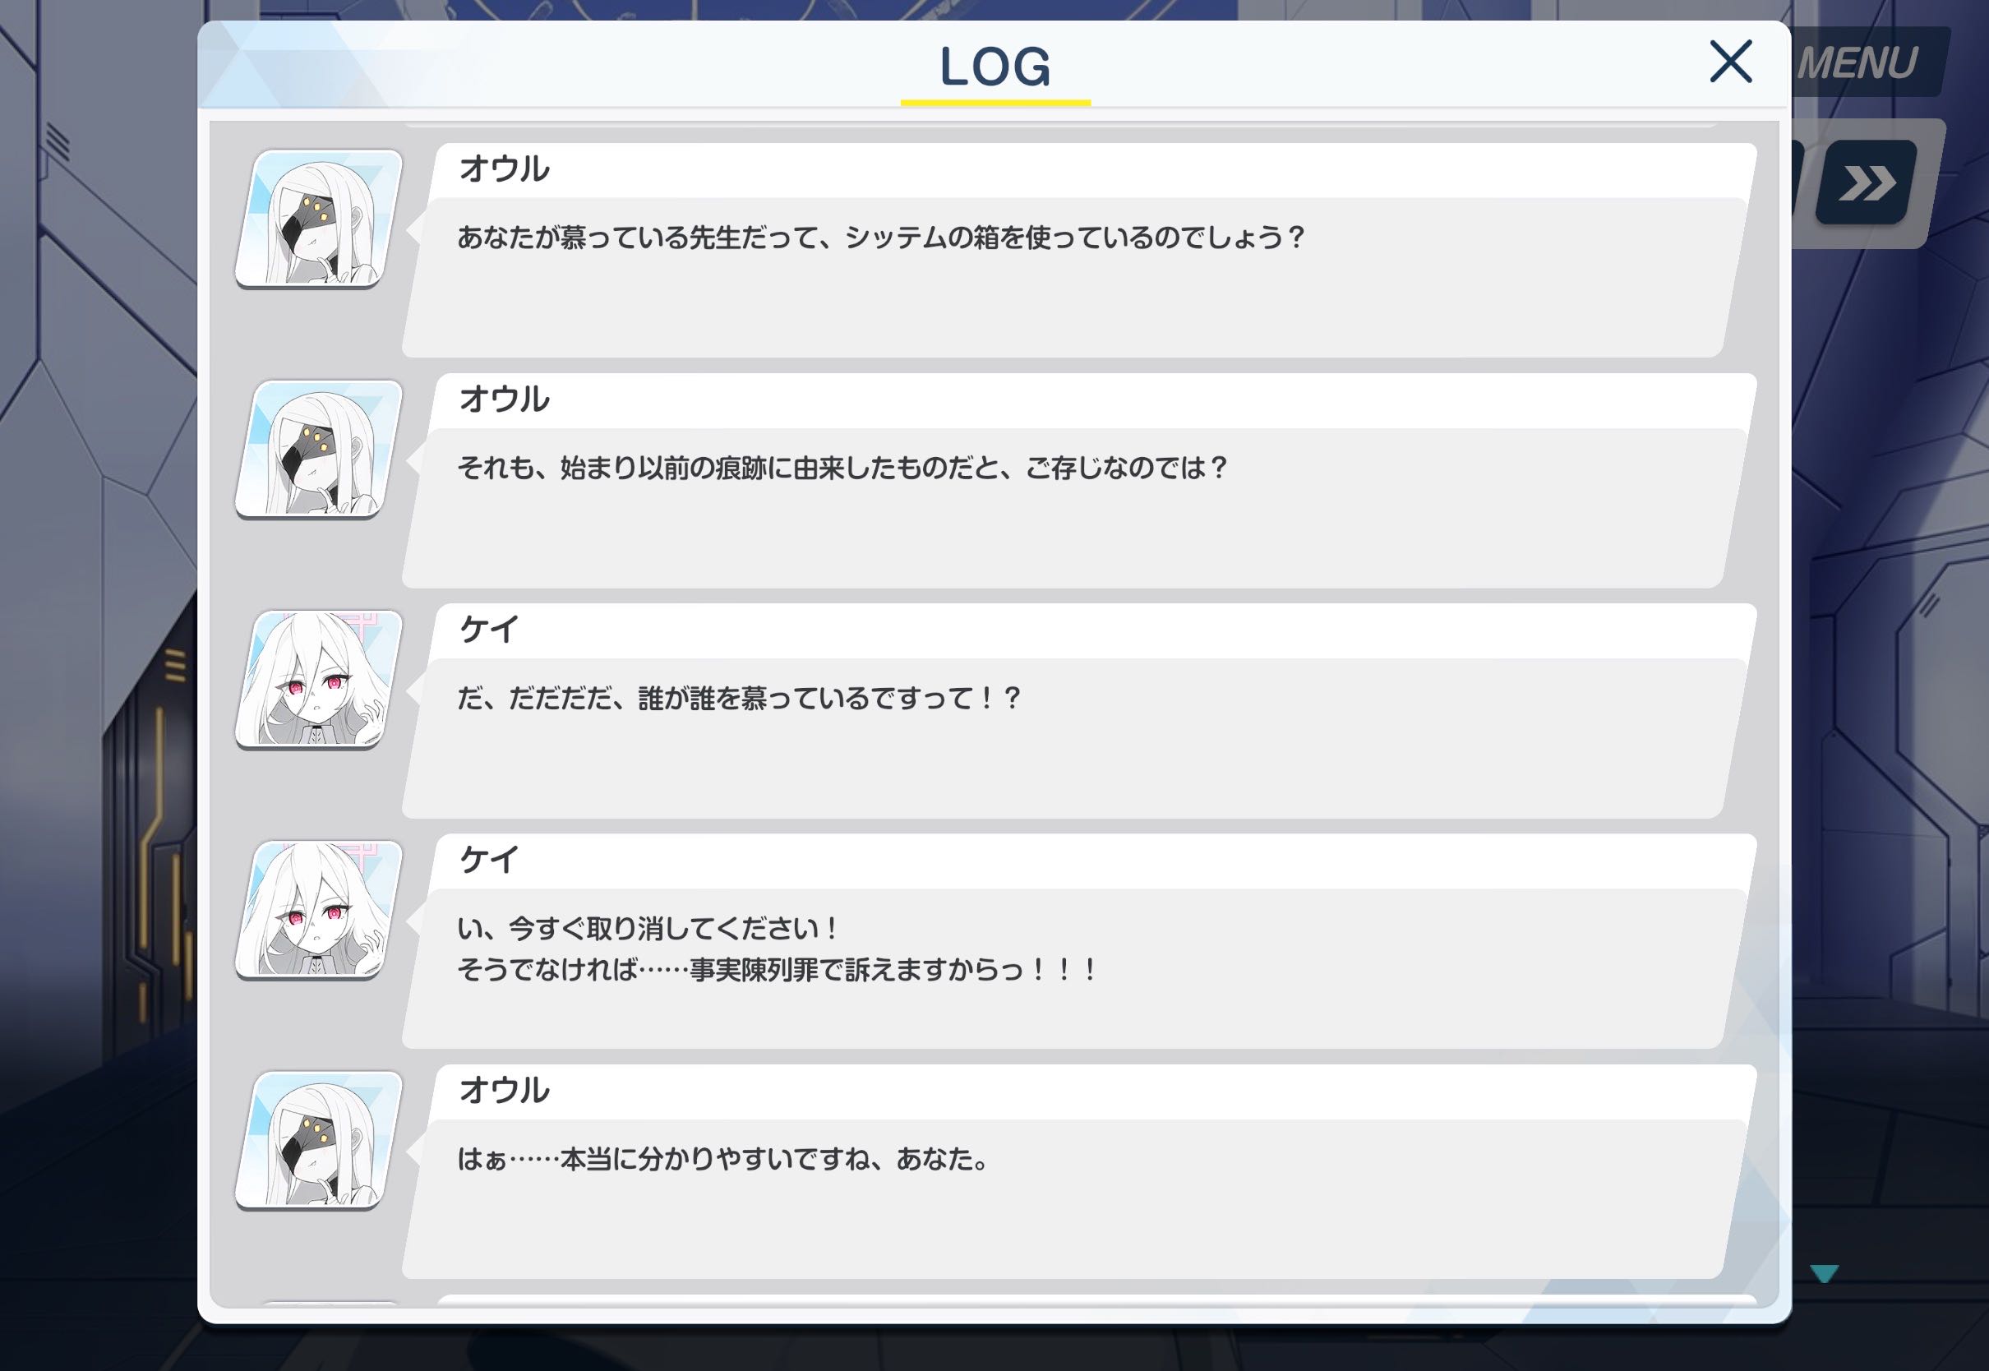Click the ケイ name label above 今すぐ取り消して

pyautogui.click(x=489, y=860)
